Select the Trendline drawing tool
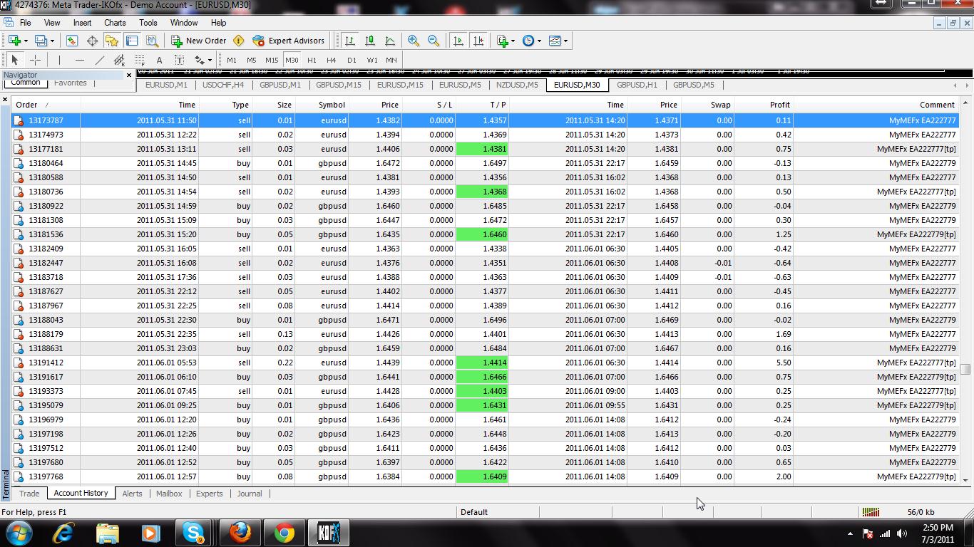Screen dimensions: 974x547 pos(100,60)
